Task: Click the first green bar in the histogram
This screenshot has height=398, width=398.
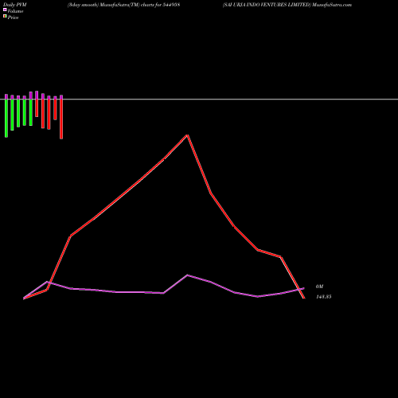Action: pos(6,118)
